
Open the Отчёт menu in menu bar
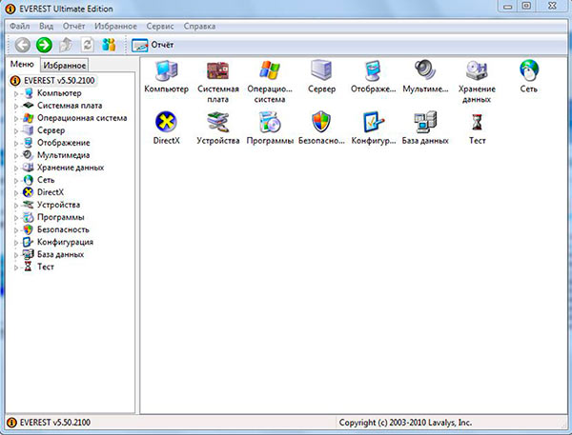[x=73, y=27]
